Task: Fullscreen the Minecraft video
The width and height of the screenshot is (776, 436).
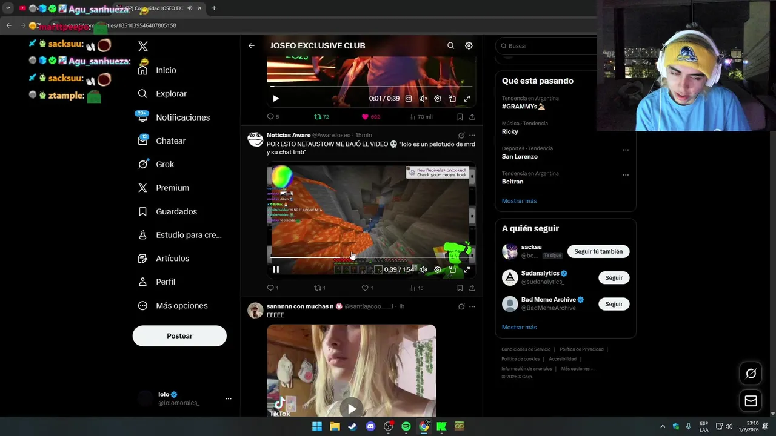Action: (x=467, y=270)
